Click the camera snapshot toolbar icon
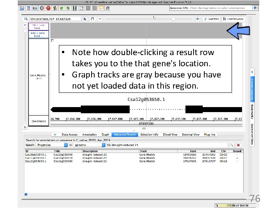 [35, 8]
